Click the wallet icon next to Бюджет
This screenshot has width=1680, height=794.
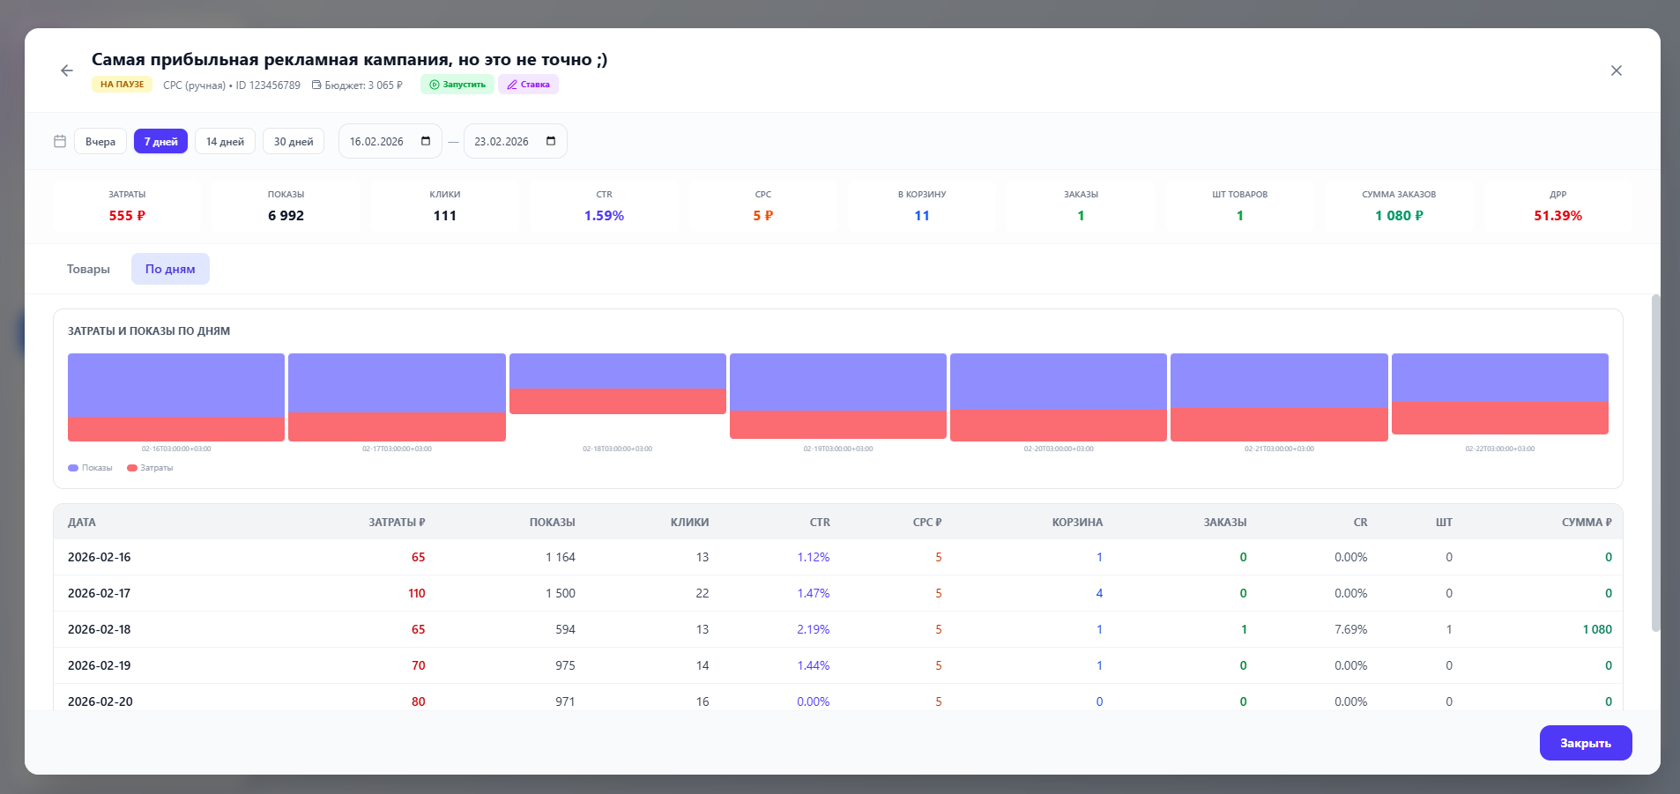tap(316, 85)
